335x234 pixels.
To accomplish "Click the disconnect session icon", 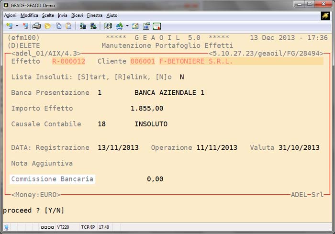I will coord(25,26).
